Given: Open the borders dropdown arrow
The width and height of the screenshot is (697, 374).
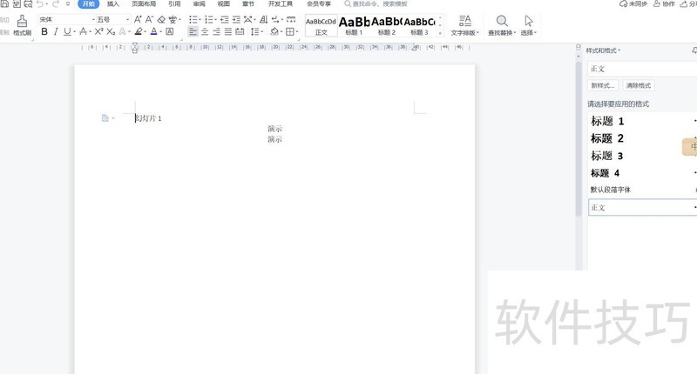Looking at the screenshot, I should 297,32.
